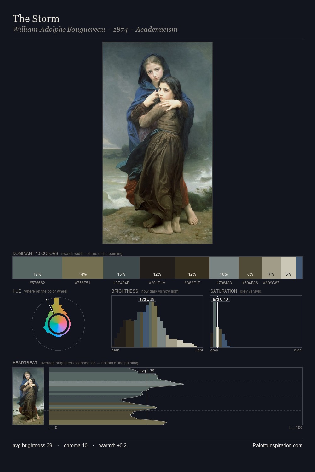Choose the 10% grey swatch
This screenshot has height=472, width=315.
click(x=224, y=268)
